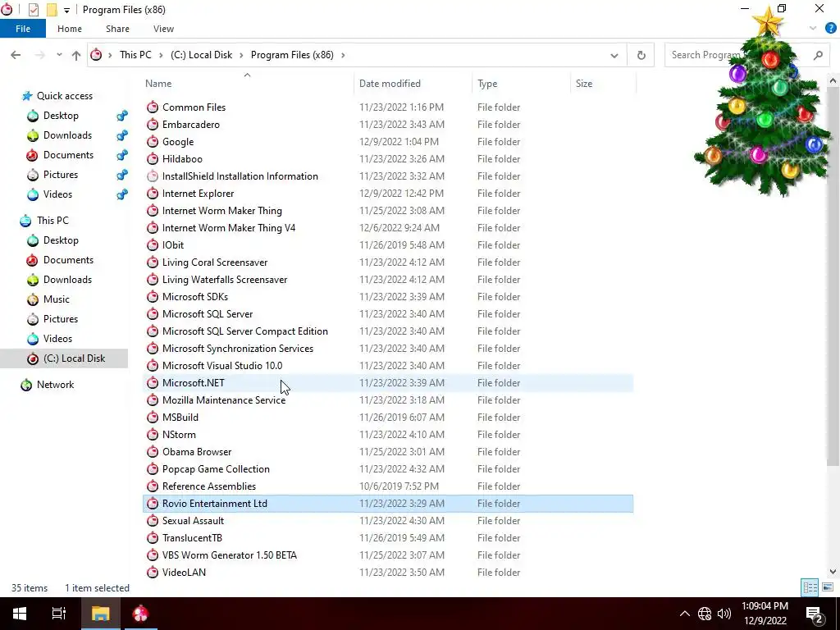Click the search magnifier icon
Screen dimensions: 840x630
pyautogui.click(x=818, y=55)
